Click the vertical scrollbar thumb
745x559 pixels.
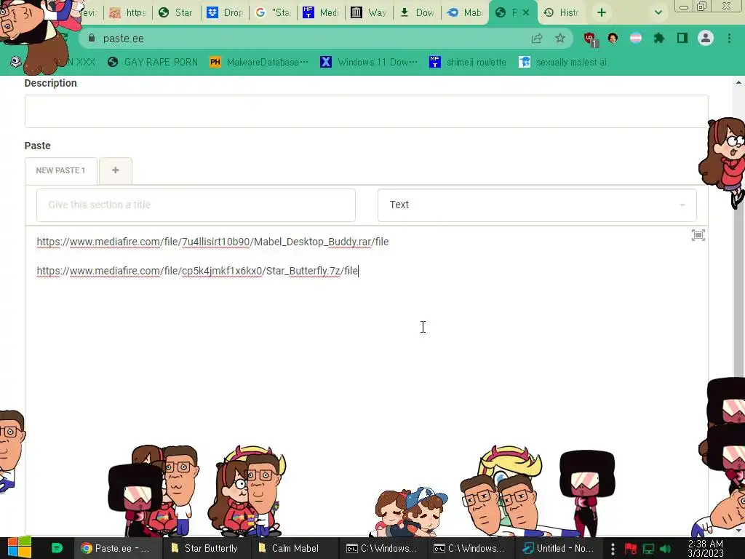pos(739,238)
